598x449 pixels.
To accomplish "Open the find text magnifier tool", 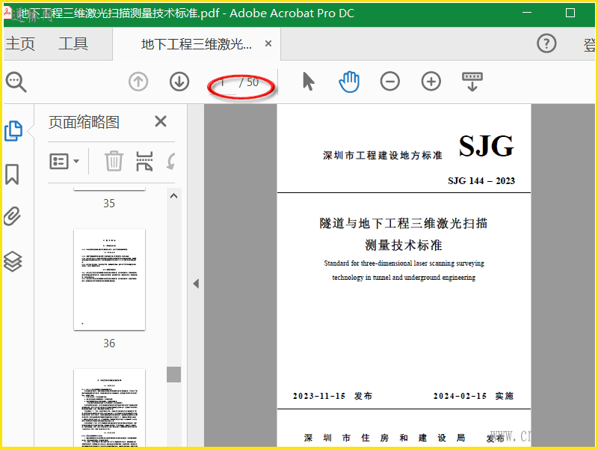I will 16,82.
